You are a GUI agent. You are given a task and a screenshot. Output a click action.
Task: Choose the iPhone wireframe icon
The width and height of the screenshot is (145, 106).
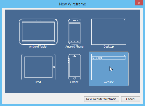click(x=75, y=67)
